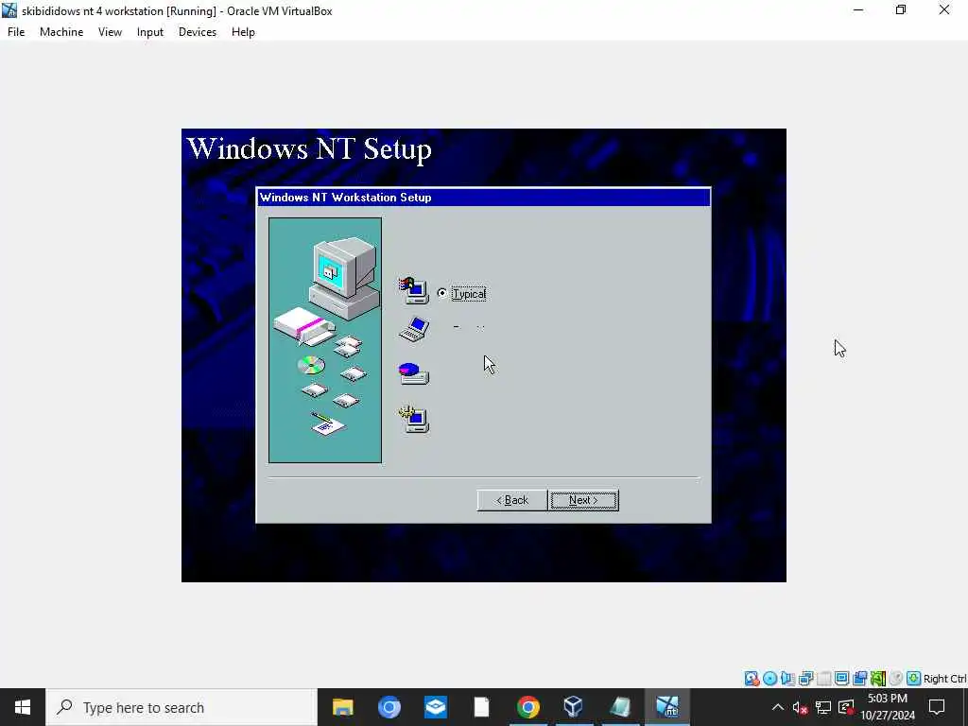Click the Typical desktop computer icon
This screenshot has height=726, width=968.
point(414,290)
